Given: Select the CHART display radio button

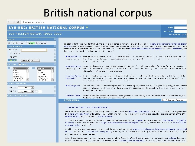Looking at the screenshot, I should tap(17, 43).
